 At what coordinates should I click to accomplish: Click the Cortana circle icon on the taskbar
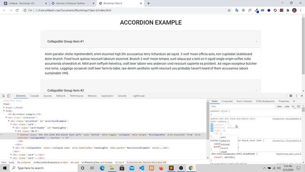point(82,168)
